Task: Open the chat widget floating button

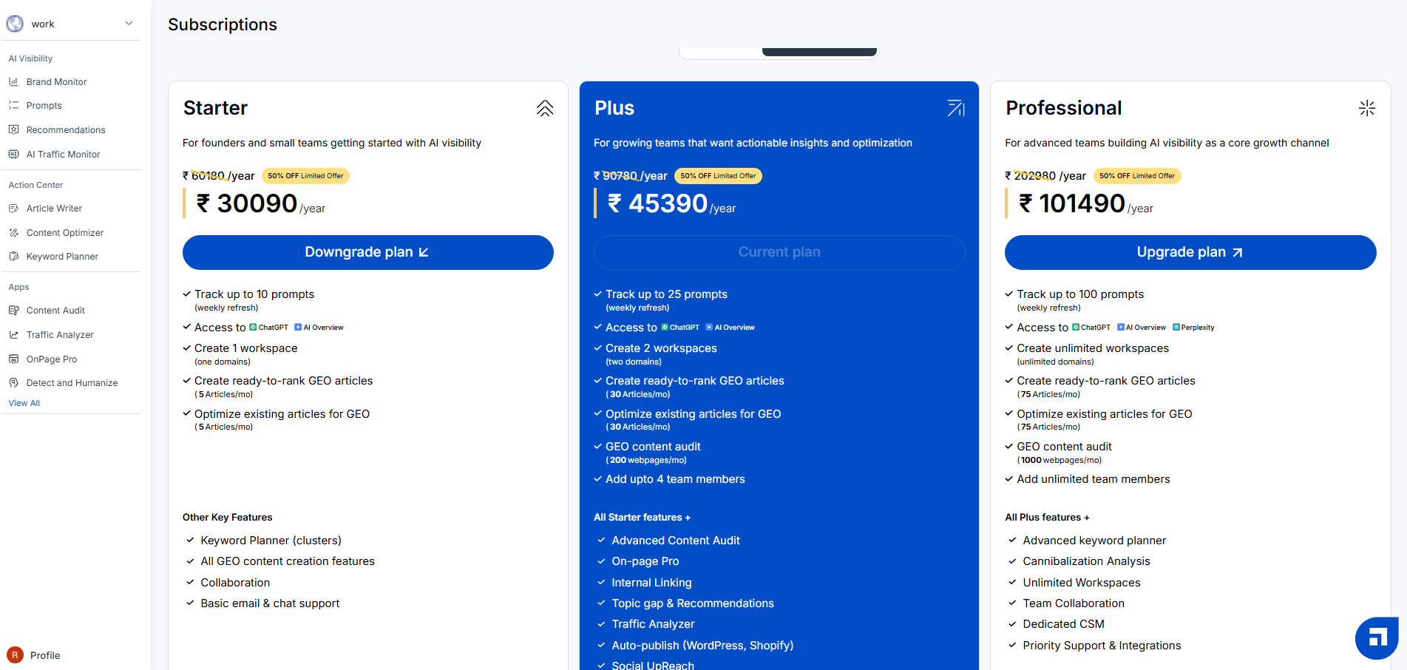Action: coord(1377,637)
